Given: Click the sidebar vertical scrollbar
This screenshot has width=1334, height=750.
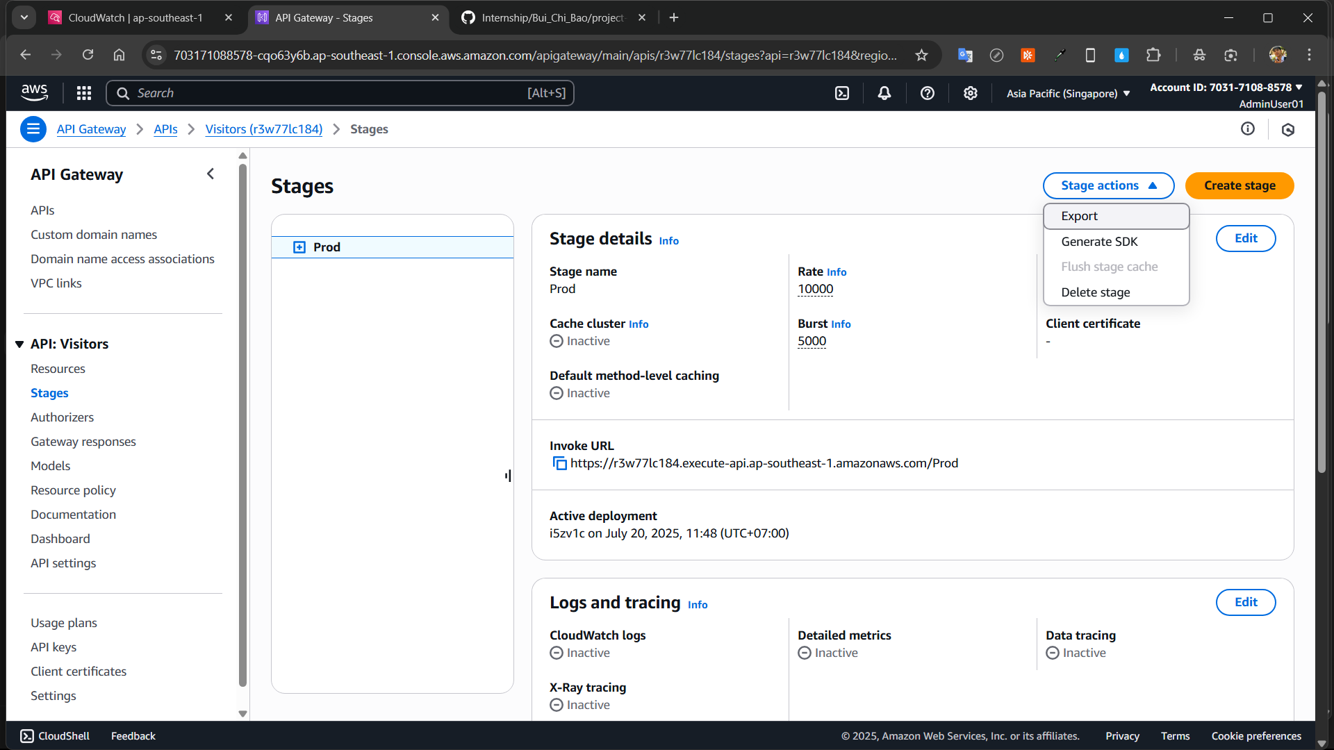Looking at the screenshot, I should 242,424.
